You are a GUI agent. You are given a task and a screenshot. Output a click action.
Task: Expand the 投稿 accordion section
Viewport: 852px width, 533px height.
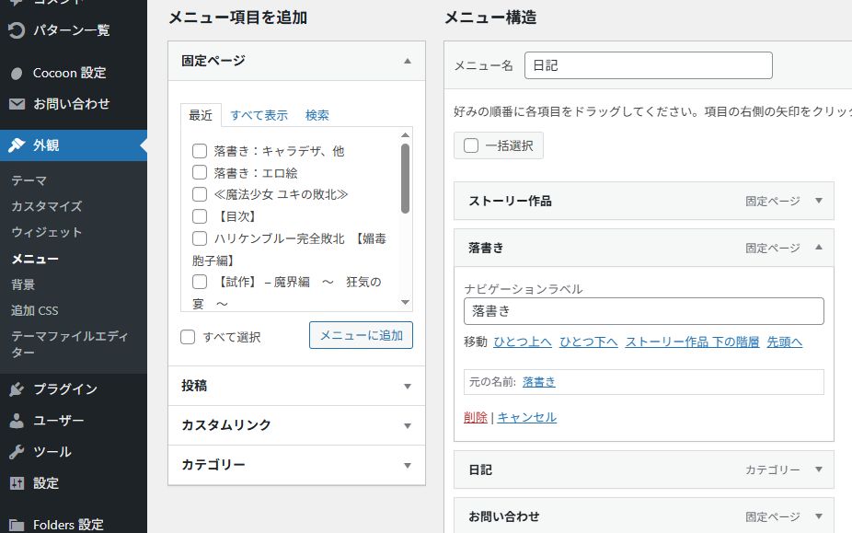click(x=407, y=387)
